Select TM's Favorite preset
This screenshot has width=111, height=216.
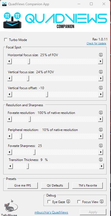coord(87,185)
